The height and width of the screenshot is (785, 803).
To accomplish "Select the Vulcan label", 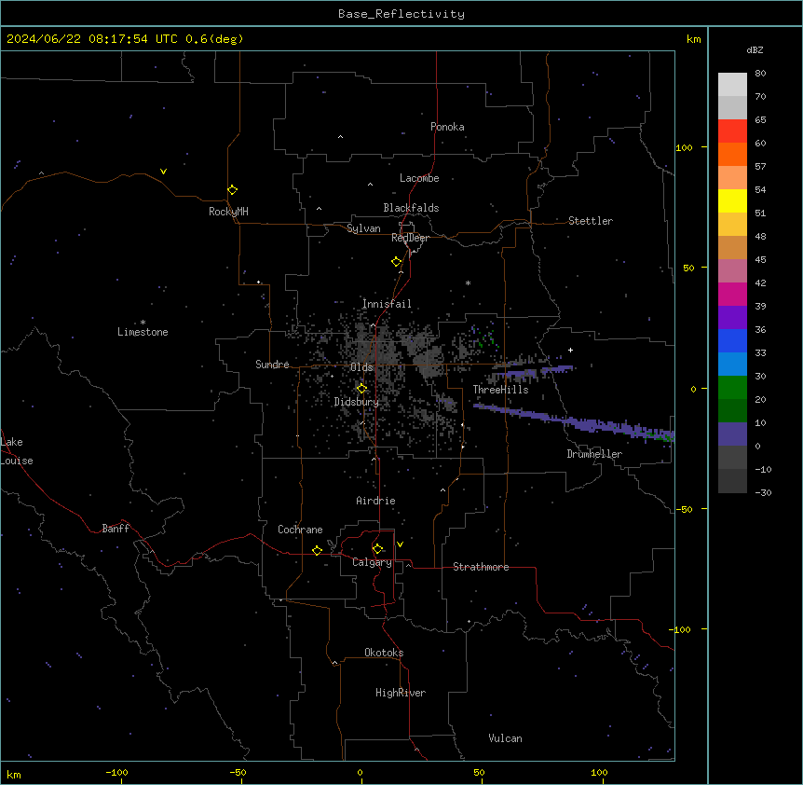I will pos(505,738).
